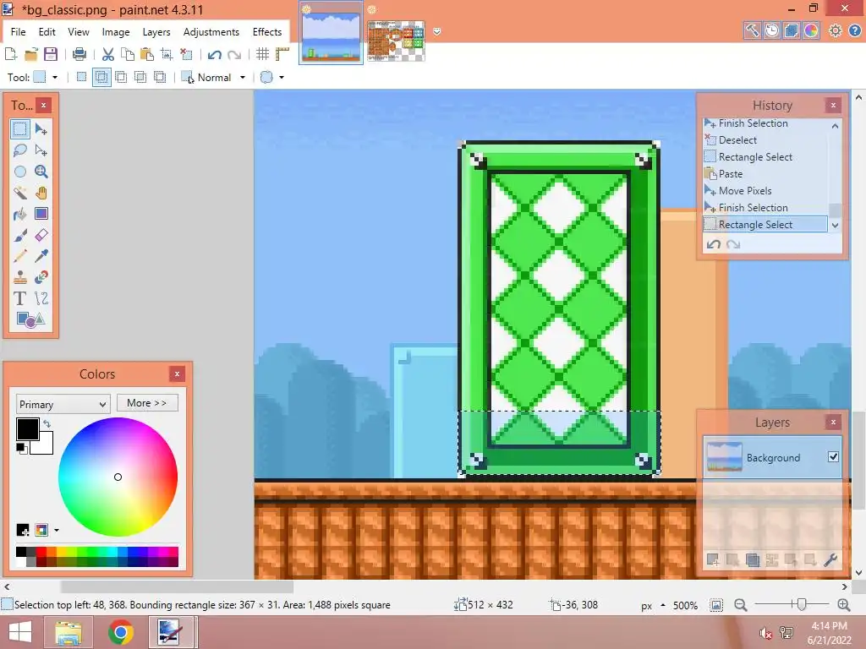Select the Move Selected Pixels tool
This screenshot has width=866, height=649.
tap(41, 129)
